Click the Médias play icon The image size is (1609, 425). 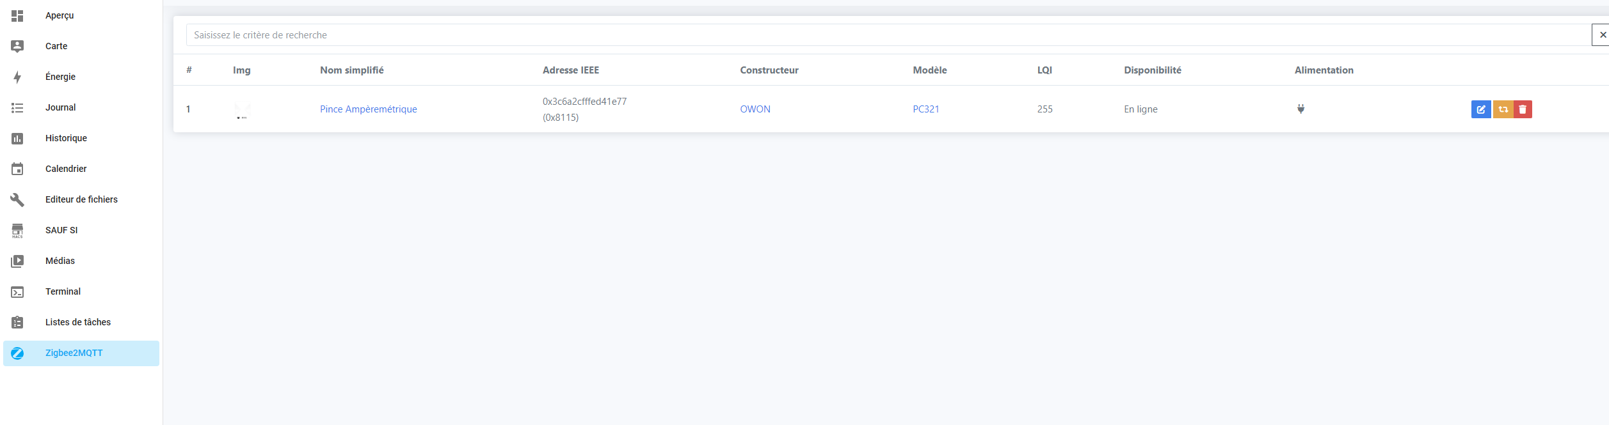17,261
